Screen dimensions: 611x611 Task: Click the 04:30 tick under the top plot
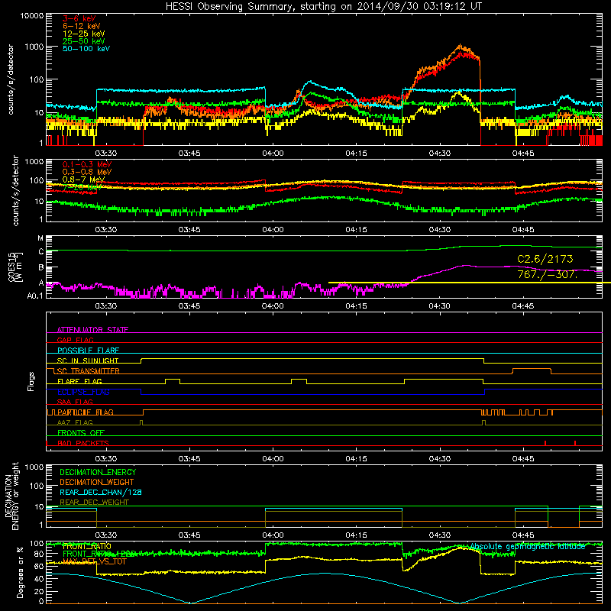(440, 154)
